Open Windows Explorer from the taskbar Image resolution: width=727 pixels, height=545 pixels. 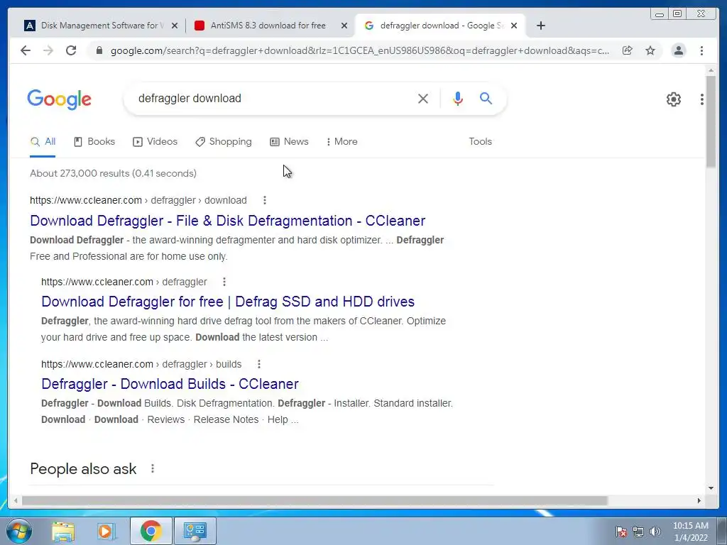tap(63, 531)
